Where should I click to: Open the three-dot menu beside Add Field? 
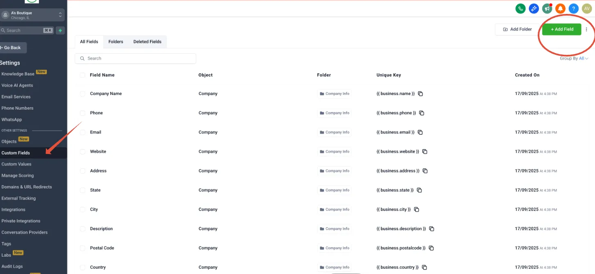(586, 29)
